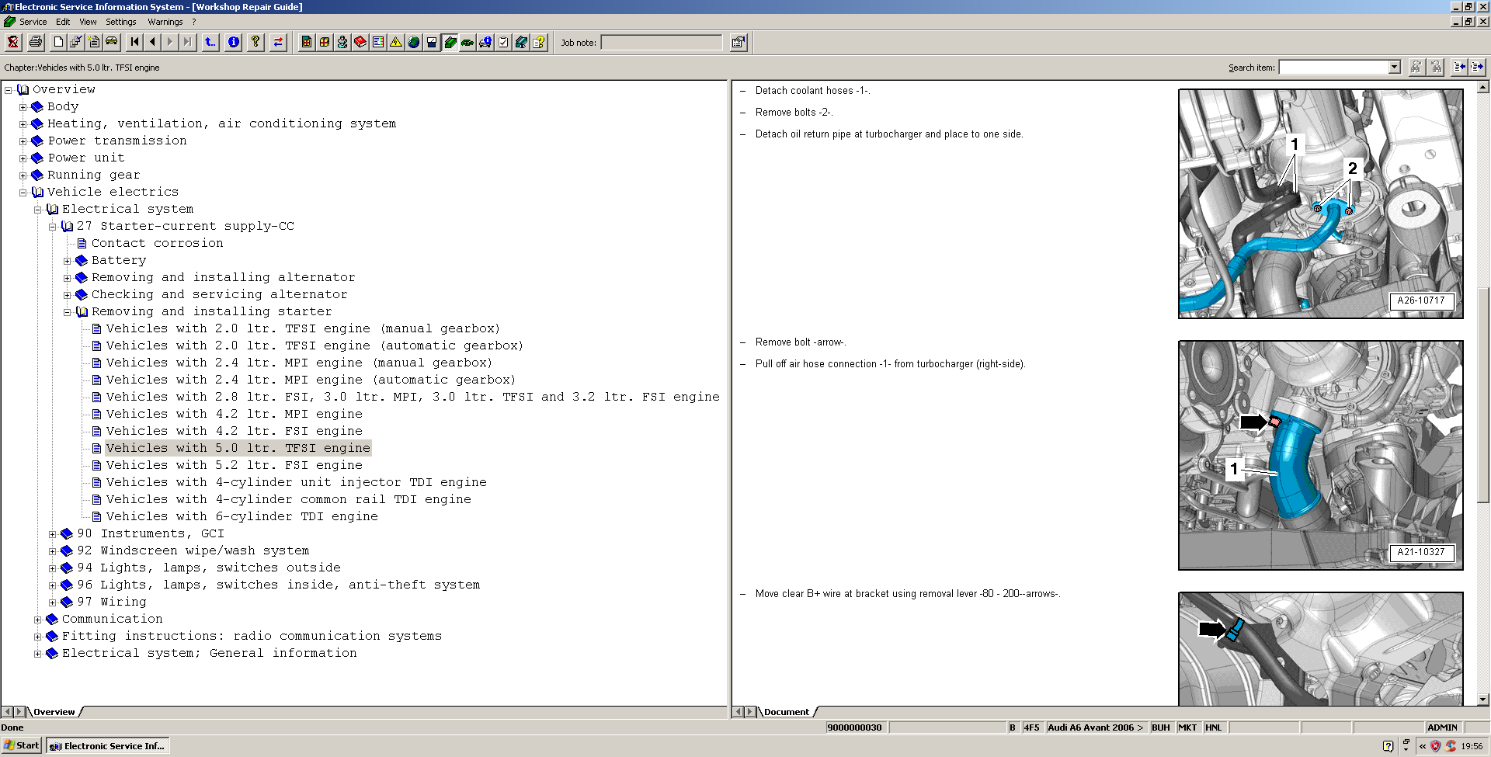Image resolution: width=1491 pixels, height=757 pixels.
Task: Click the red and blue swap arrows icon
Action: pyautogui.click(x=277, y=42)
